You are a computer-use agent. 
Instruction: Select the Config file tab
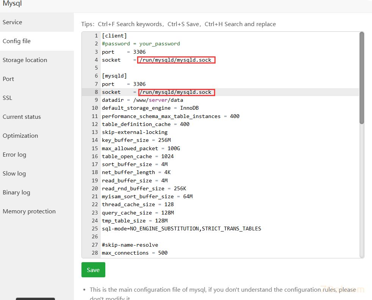coord(37,41)
